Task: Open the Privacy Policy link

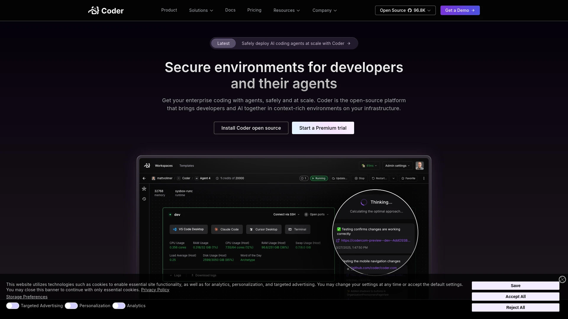Action: coord(155,290)
